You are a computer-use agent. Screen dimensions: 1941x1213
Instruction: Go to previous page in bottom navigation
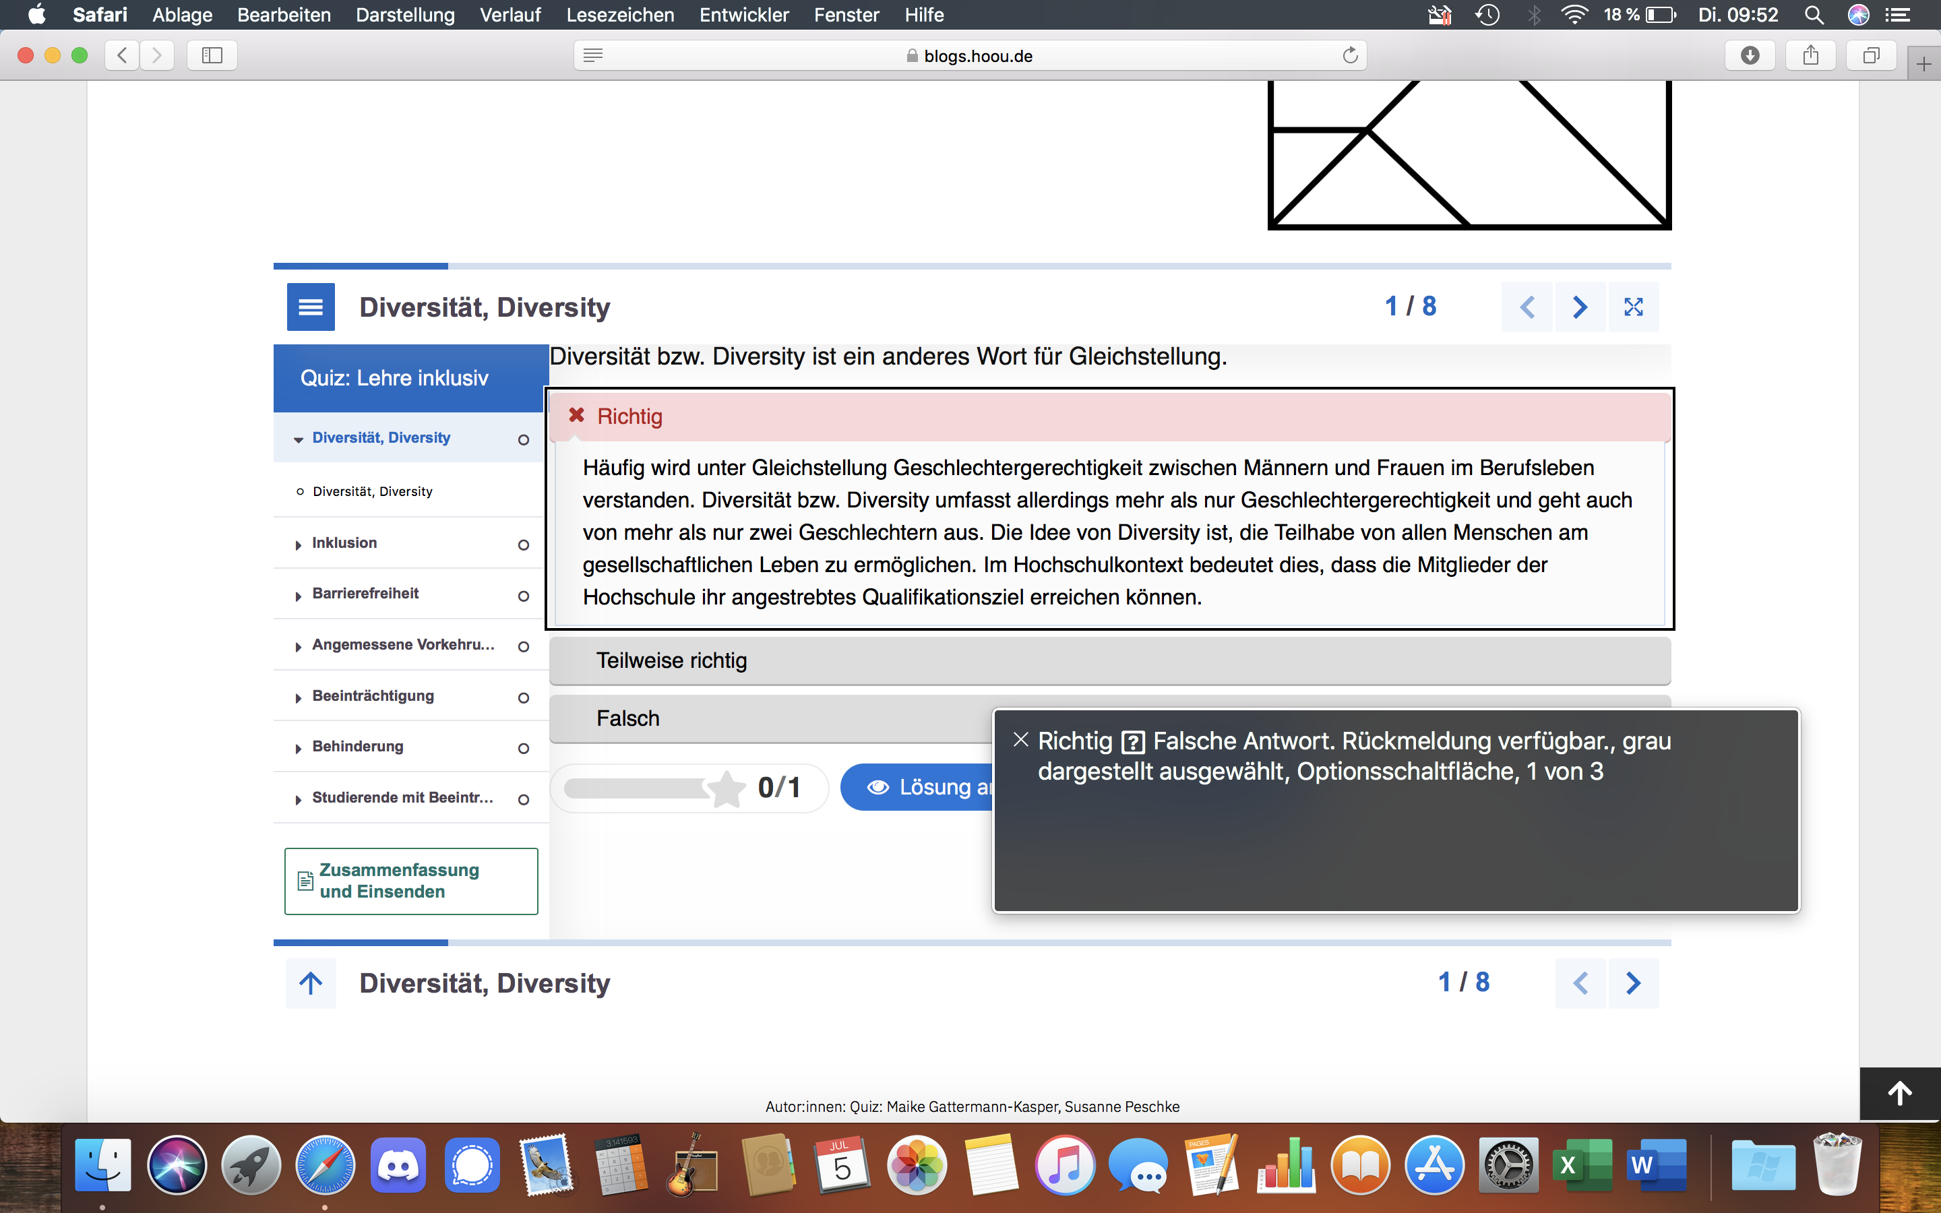tap(1580, 983)
